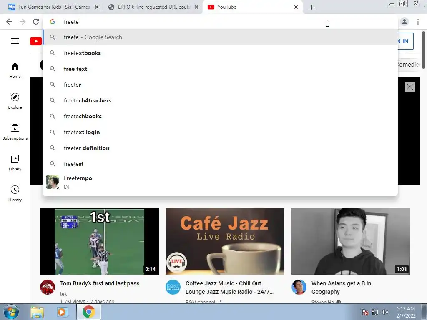This screenshot has height=320, width=427.
Task: Open the 'tek' channel avatar
Action: 48,287
